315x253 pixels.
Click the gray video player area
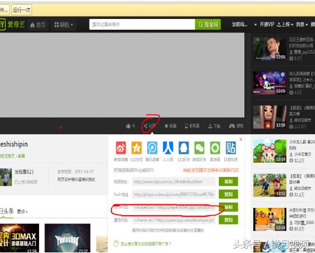click(x=122, y=75)
